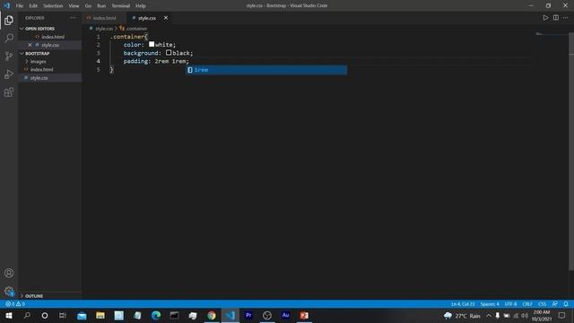Open the Edit menu

tap(33, 5)
